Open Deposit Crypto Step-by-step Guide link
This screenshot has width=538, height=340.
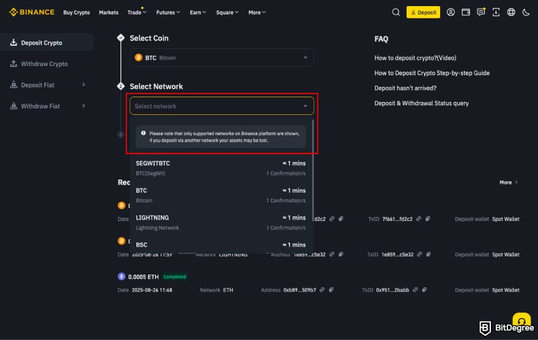click(432, 73)
